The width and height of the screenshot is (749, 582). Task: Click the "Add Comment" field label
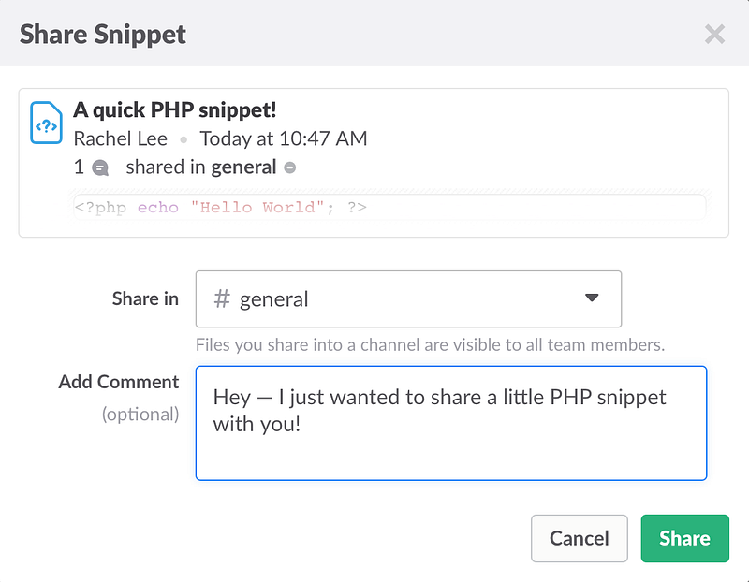(119, 382)
